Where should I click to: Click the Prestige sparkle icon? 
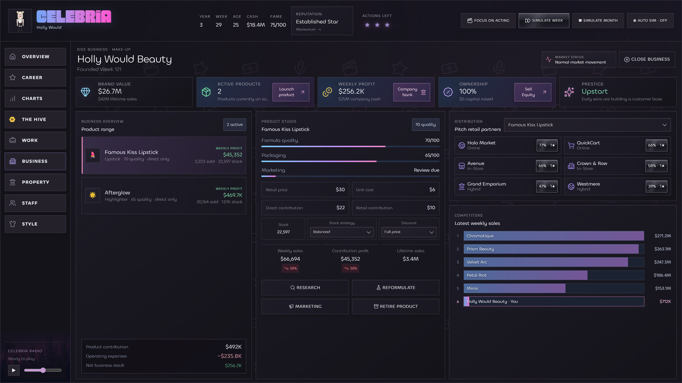(x=569, y=92)
